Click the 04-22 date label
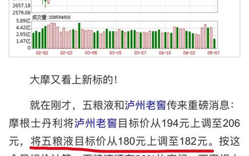The image size is (249, 156). pos(189,53)
